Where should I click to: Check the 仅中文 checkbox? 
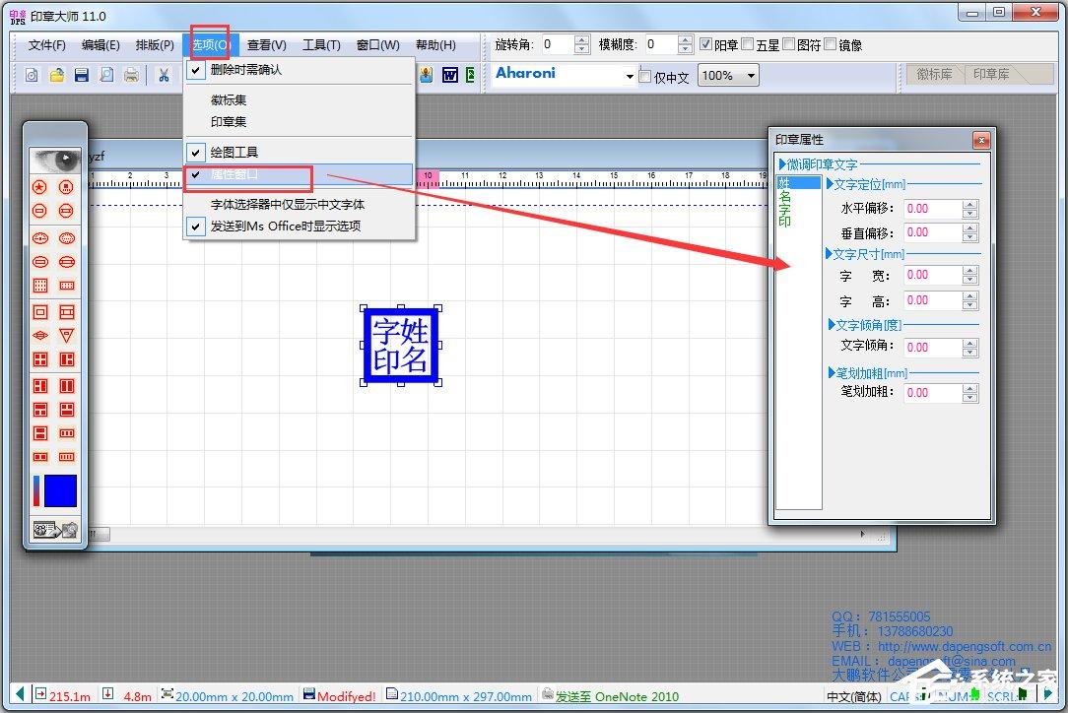tap(645, 76)
